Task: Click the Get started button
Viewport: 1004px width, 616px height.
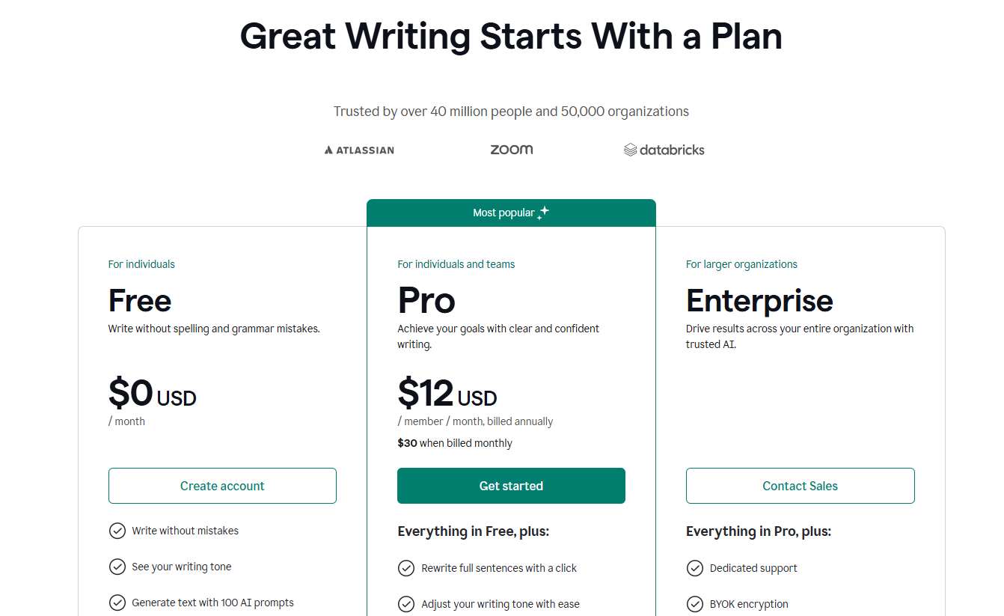Action: coord(511,485)
